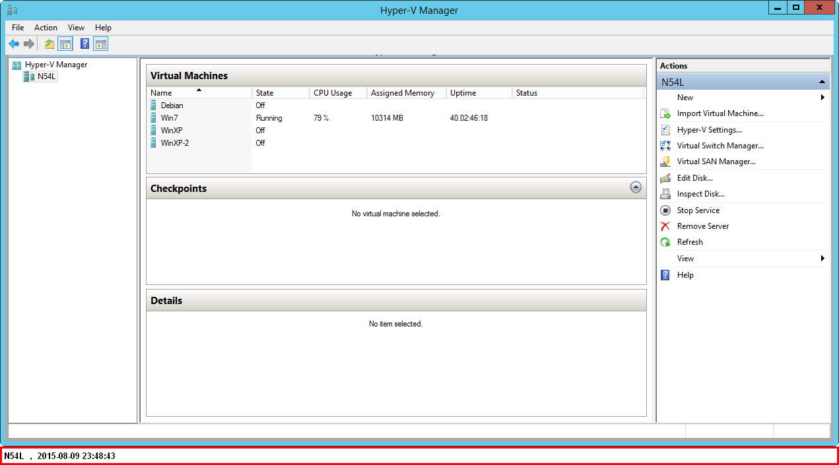Select the Debian virtual machine row
Screen dimensions: 839x465
395,105
